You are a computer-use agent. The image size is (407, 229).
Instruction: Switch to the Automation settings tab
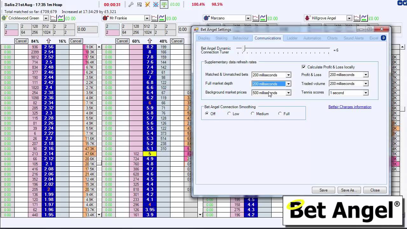pos(312,38)
